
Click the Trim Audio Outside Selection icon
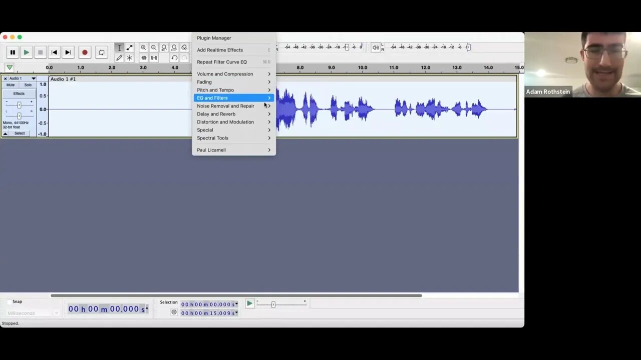(144, 57)
